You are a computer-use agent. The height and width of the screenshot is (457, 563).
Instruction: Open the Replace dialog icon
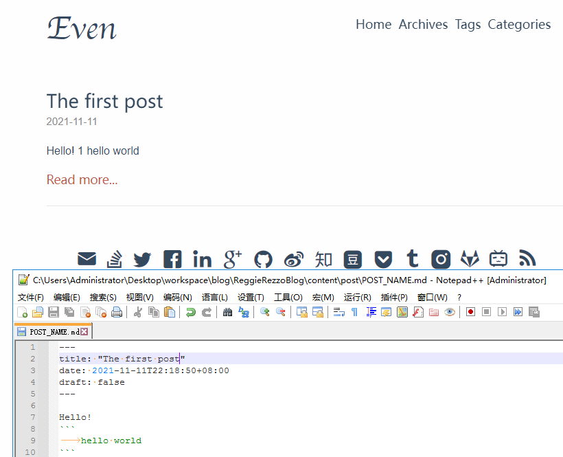tap(244, 312)
